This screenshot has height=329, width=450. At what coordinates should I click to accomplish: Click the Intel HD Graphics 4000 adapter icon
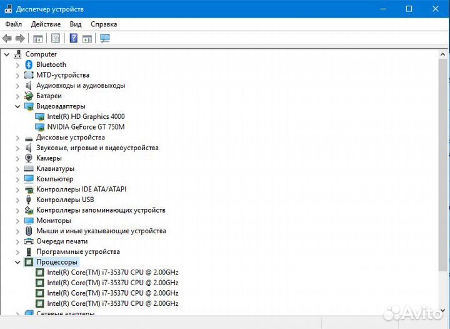[x=39, y=116]
